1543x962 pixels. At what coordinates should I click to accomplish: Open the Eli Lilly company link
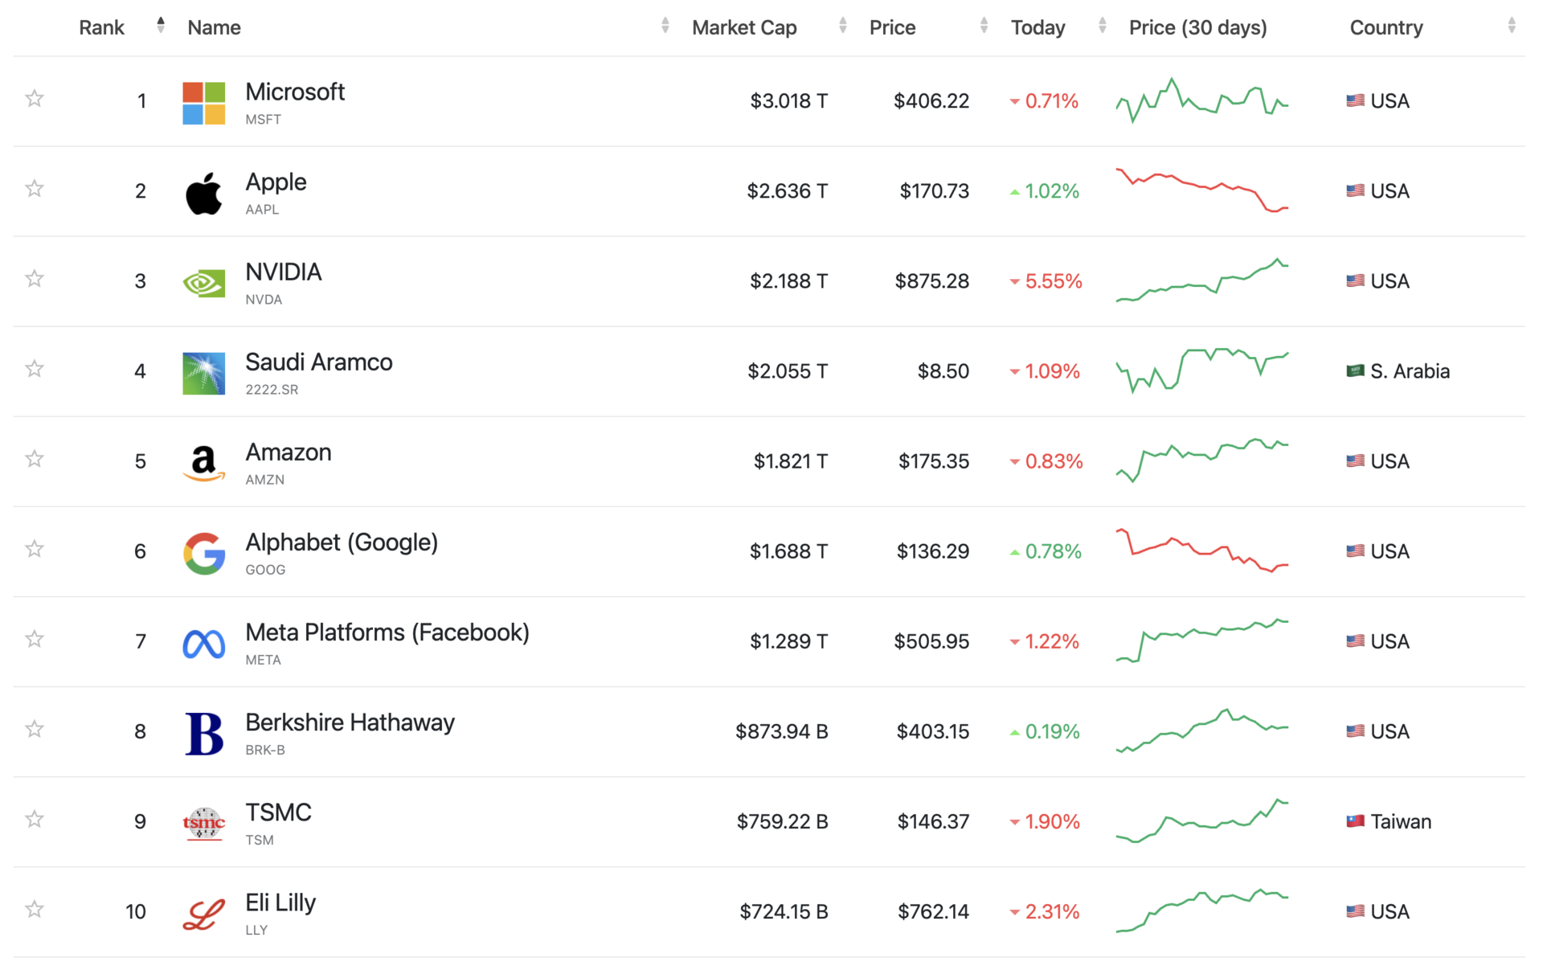tap(280, 903)
